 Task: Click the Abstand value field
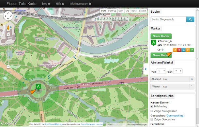(x=175, y=79)
